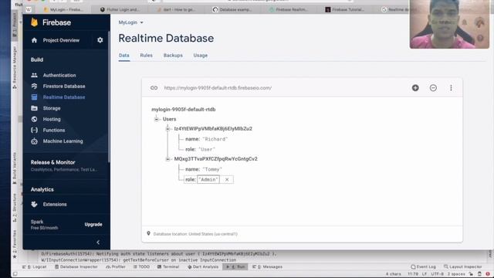Open Functions in the sidebar
This screenshot has width=494, height=278.
pyautogui.click(x=54, y=130)
